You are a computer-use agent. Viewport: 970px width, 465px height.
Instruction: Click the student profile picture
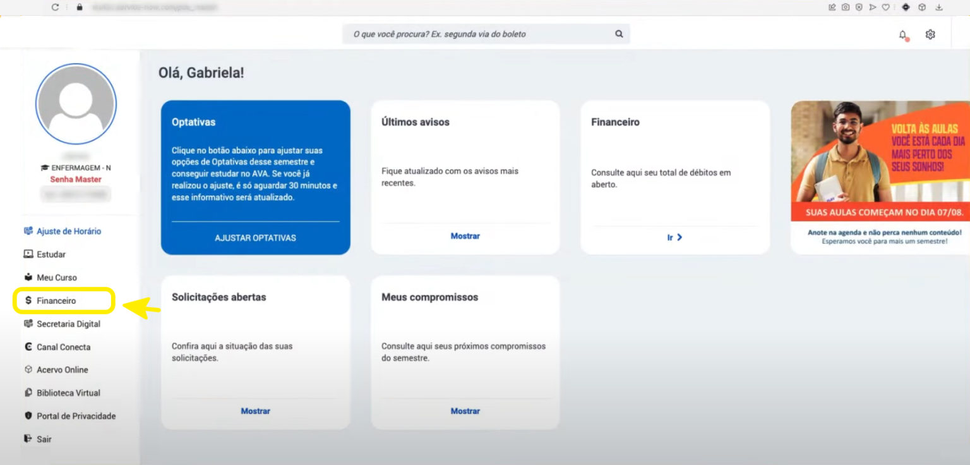76,103
